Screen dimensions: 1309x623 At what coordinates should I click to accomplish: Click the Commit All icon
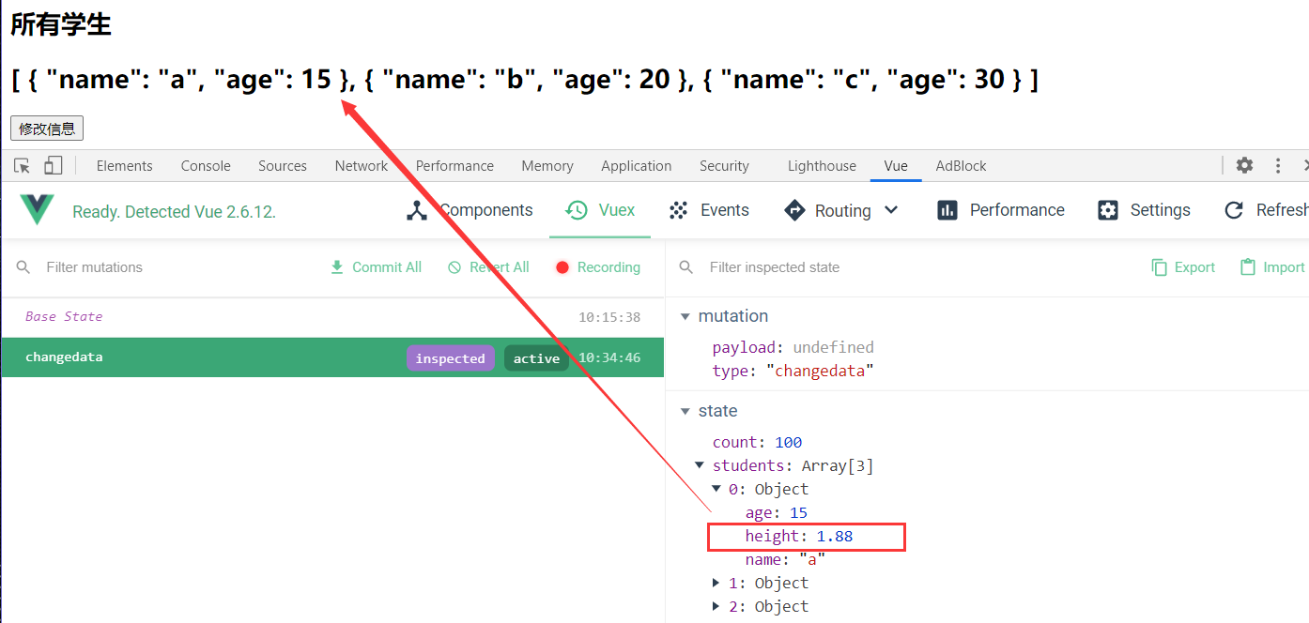[x=337, y=267]
